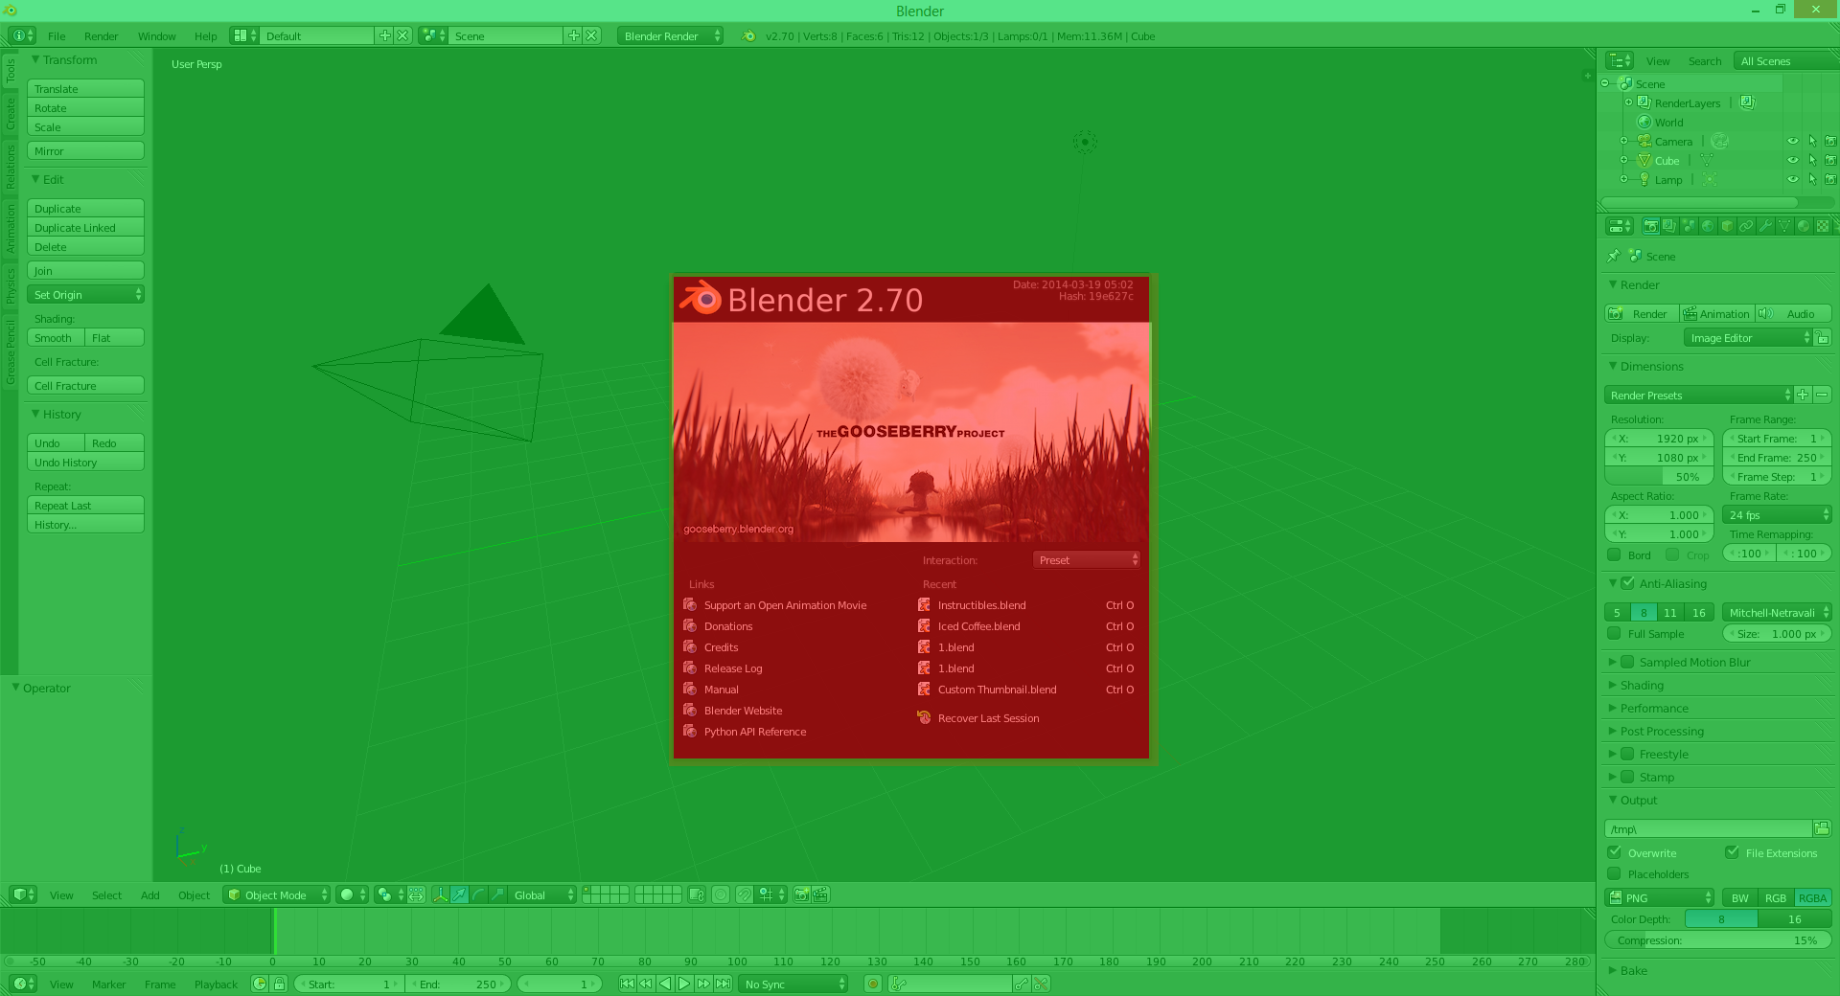Open the info editor type icon
1840x996 pixels.
22,35
